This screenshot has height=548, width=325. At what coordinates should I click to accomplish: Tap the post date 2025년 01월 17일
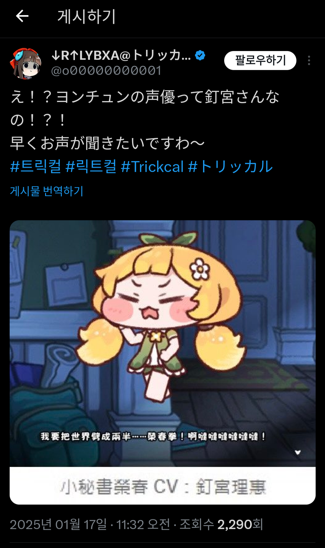pos(58,524)
